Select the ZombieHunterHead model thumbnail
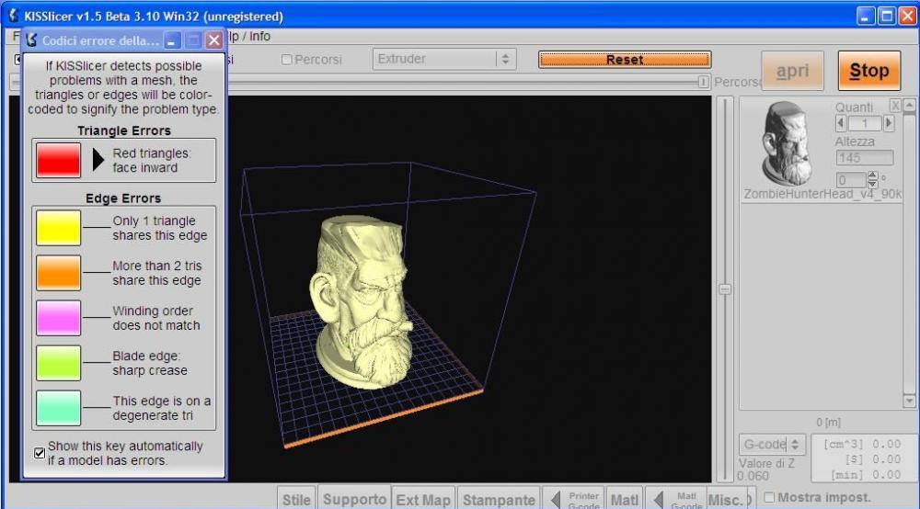 coord(788,143)
